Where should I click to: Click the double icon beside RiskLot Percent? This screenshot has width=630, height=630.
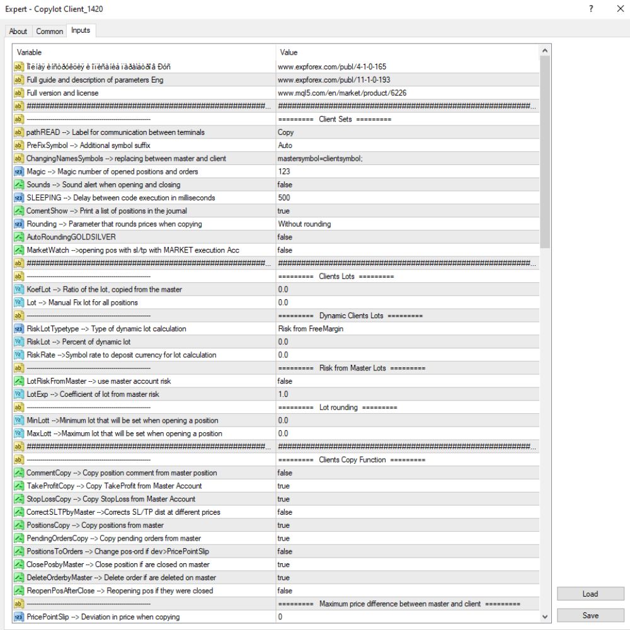pyautogui.click(x=18, y=342)
